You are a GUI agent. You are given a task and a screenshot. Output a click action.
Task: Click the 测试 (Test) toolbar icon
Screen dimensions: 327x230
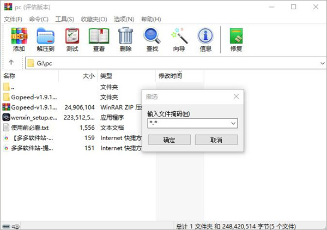click(72, 36)
